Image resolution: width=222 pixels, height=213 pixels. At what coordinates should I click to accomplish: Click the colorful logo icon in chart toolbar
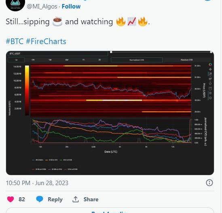(x=210, y=65)
